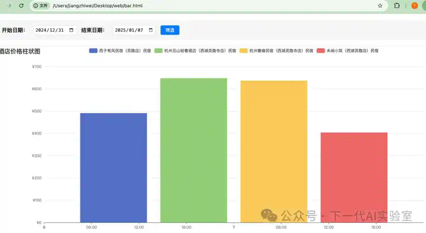Click the ¥100 y-axis label
This screenshot has width=426, height=233.
click(37, 200)
